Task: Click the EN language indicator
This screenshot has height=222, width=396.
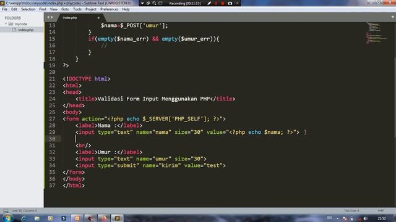Action: click(329, 218)
